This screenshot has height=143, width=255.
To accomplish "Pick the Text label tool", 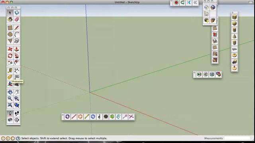I will click(17, 77).
